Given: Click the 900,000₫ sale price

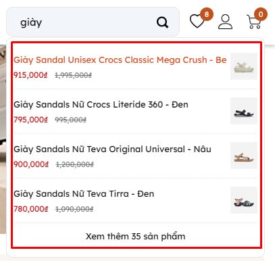Looking at the screenshot, I should (31, 164).
